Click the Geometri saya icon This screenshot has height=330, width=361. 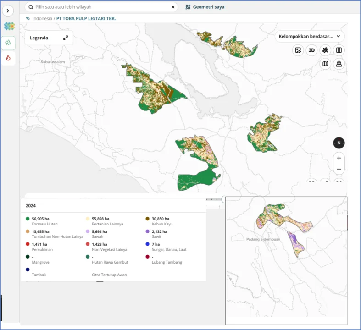coord(188,7)
